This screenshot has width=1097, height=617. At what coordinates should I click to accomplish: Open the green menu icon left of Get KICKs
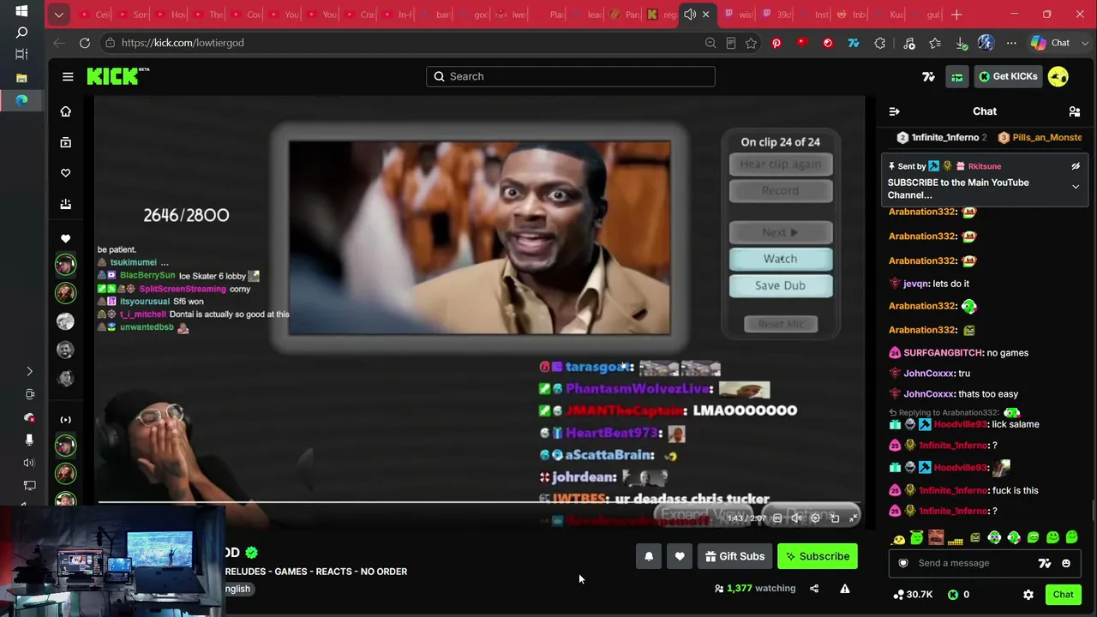pyautogui.click(x=956, y=76)
